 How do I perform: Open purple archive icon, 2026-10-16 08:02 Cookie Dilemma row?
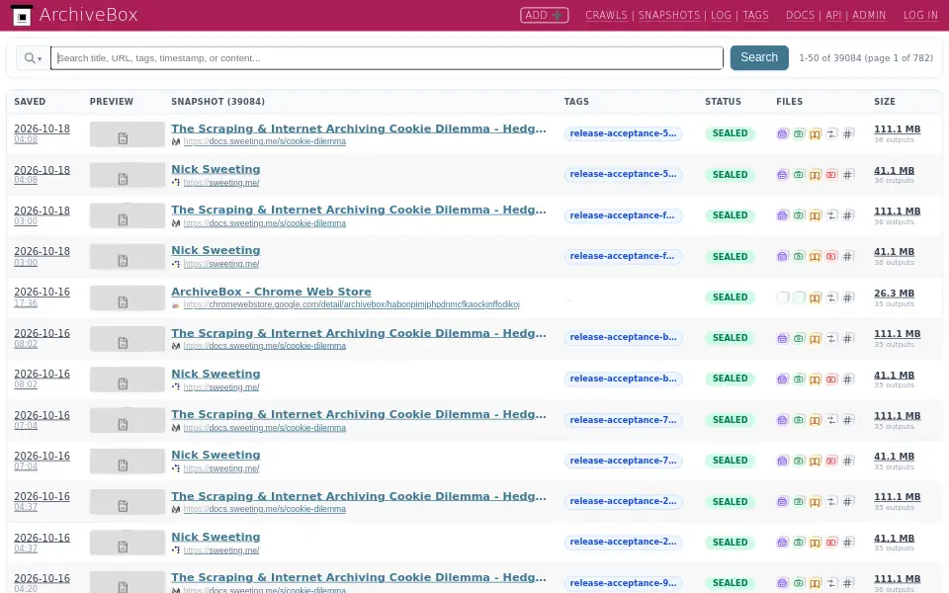[x=782, y=338]
